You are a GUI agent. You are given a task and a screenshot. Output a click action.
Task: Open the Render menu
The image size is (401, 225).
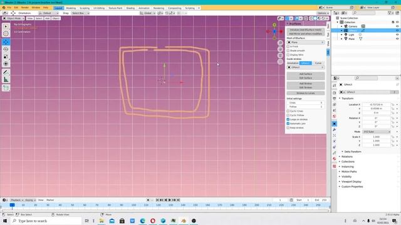pos(25,8)
